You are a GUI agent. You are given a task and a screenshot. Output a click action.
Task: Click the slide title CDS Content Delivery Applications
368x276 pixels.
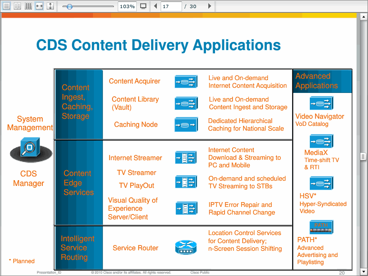click(x=158, y=45)
